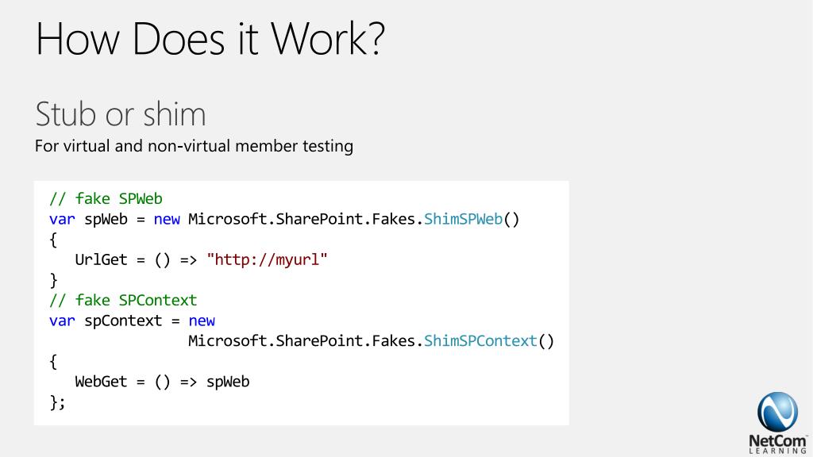Click the closing '};' of code block
813x457 pixels.
(57, 402)
